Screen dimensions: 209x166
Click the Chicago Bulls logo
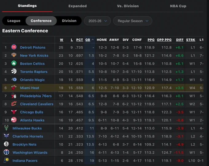tap(14, 112)
